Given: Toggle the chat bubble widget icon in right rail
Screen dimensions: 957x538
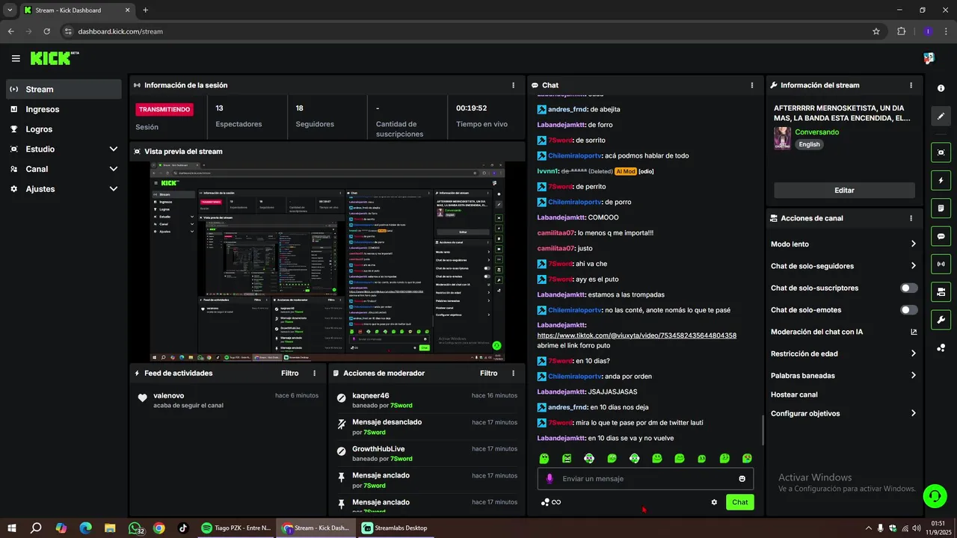Looking at the screenshot, I should [x=941, y=236].
